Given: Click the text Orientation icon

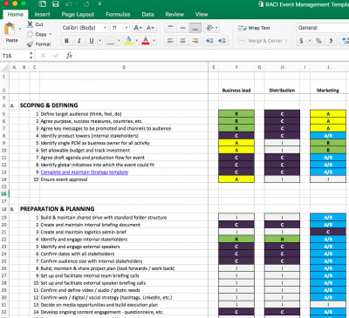Looking at the screenshot, I should (x=209, y=28).
